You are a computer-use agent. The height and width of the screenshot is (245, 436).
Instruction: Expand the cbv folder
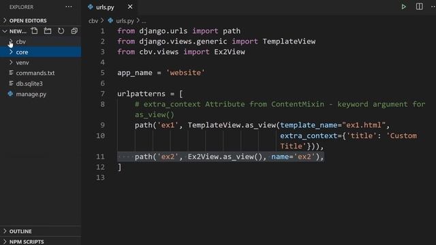click(x=11, y=42)
